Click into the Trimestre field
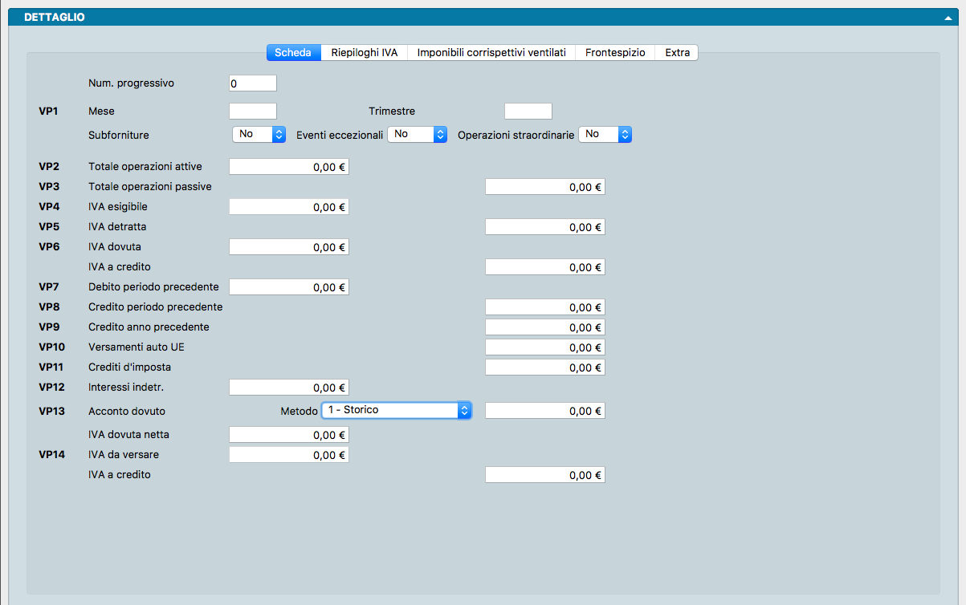 pyautogui.click(x=528, y=112)
